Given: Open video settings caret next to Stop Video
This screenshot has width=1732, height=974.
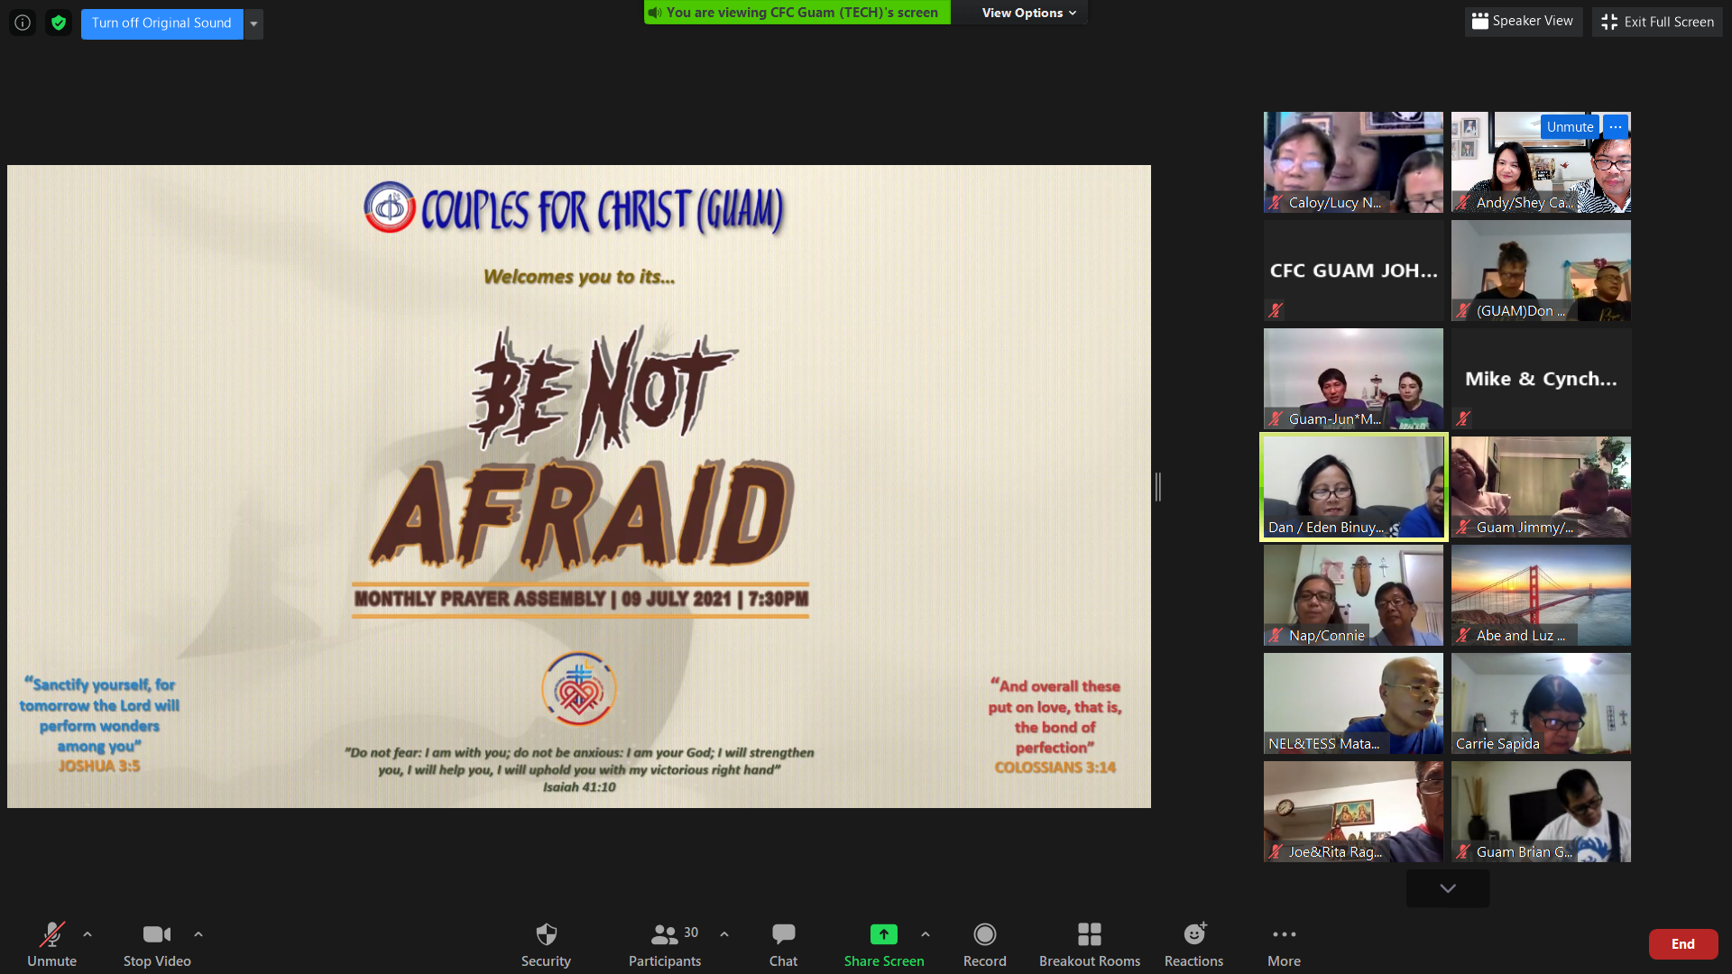Looking at the screenshot, I should (x=198, y=934).
